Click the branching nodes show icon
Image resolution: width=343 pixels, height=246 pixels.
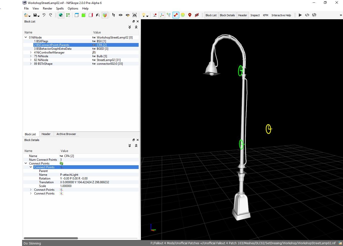169,15
